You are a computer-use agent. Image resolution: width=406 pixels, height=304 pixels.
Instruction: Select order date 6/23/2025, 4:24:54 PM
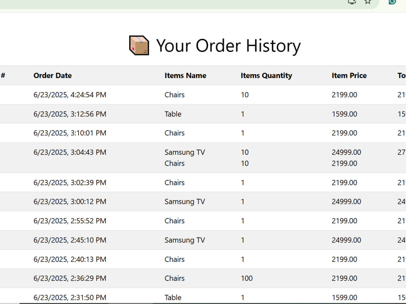70,95
